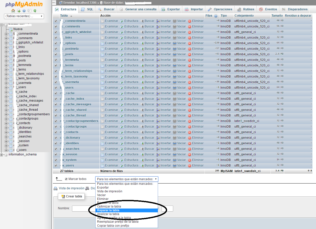The width and height of the screenshot is (316, 229).
Task: Go to phpMyAdmin home via house icon
Action: click(13, 11)
